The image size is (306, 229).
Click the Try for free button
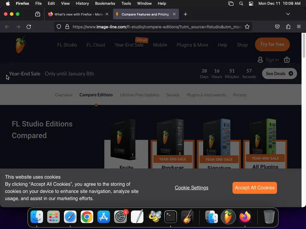(x=272, y=44)
